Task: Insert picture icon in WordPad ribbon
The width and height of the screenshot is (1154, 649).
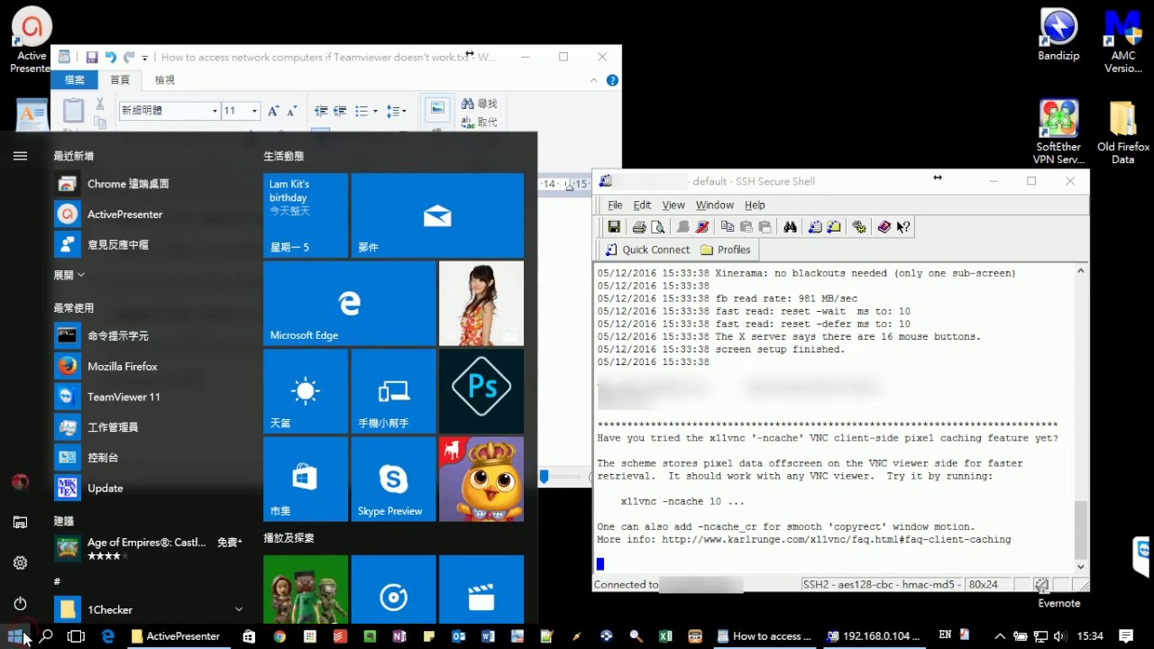Action: click(437, 110)
